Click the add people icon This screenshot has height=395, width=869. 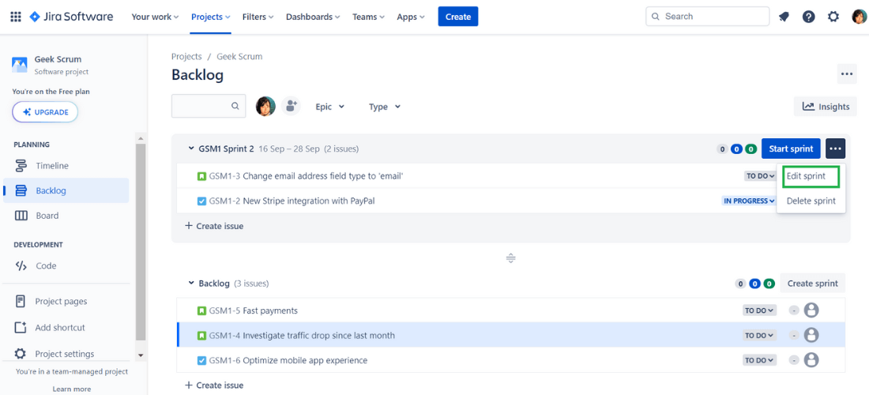click(292, 106)
